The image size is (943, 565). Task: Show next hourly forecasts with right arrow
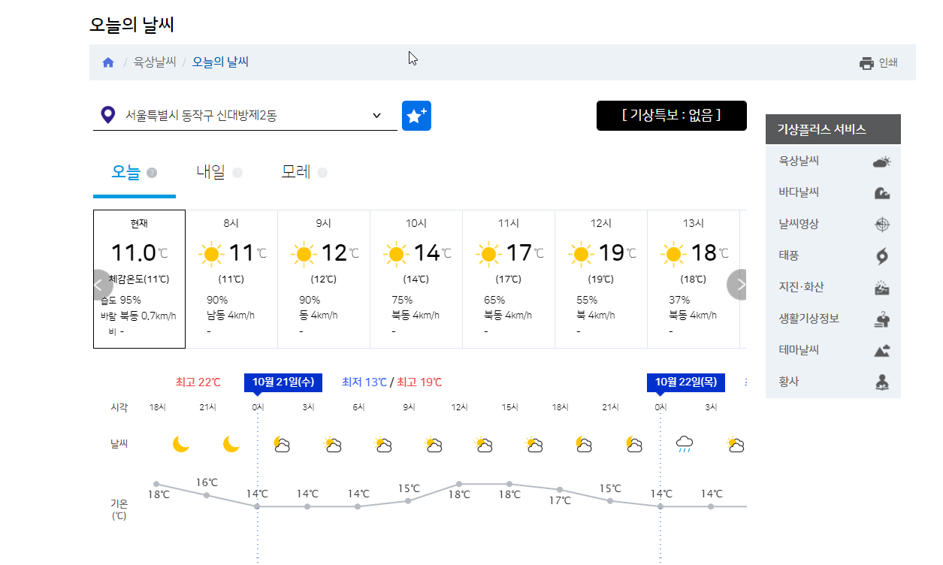click(739, 285)
